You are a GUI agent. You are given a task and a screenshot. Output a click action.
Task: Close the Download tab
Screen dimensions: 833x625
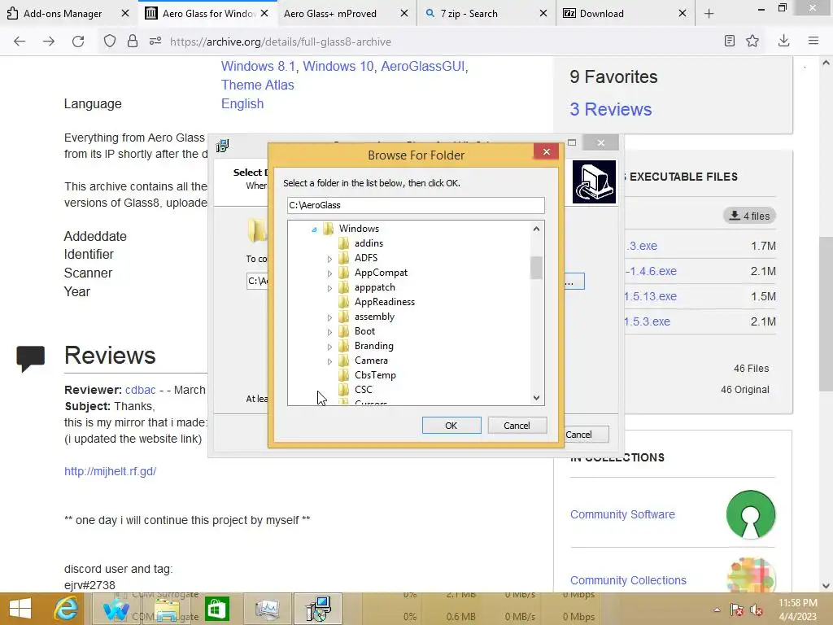pyautogui.click(x=683, y=13)
